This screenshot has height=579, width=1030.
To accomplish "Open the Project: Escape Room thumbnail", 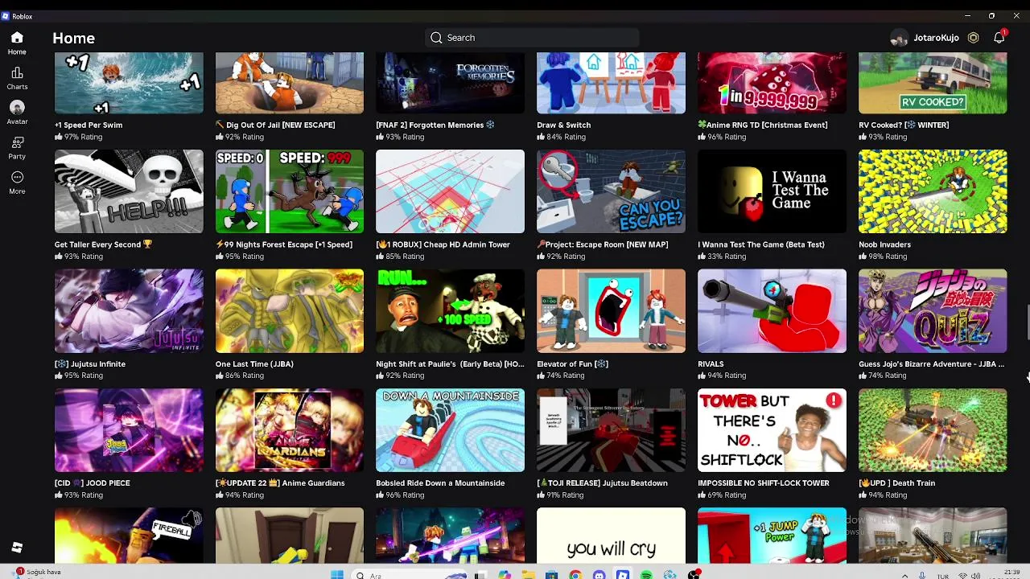I will (611, 191).
